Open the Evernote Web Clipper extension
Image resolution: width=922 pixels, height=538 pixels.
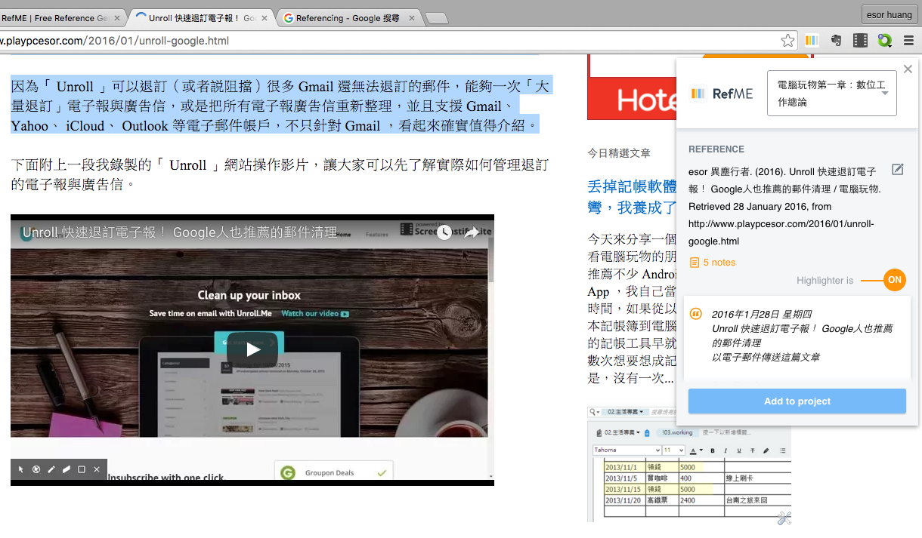(x=837, y=41)
